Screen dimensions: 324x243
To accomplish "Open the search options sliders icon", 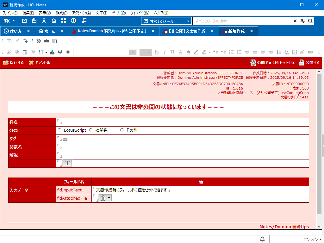I will pos(303,21).
